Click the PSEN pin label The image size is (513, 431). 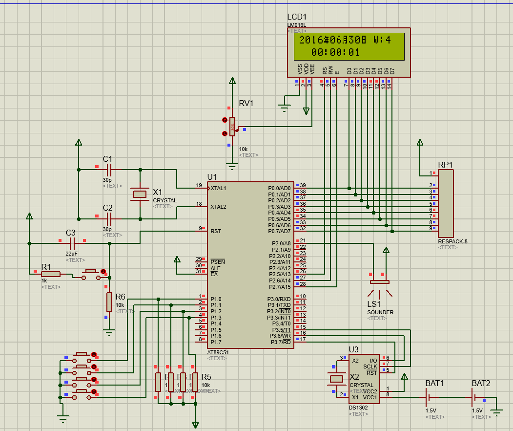218,262
